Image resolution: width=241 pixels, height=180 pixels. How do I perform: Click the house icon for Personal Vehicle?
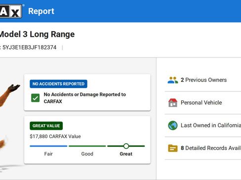(173, 103)
